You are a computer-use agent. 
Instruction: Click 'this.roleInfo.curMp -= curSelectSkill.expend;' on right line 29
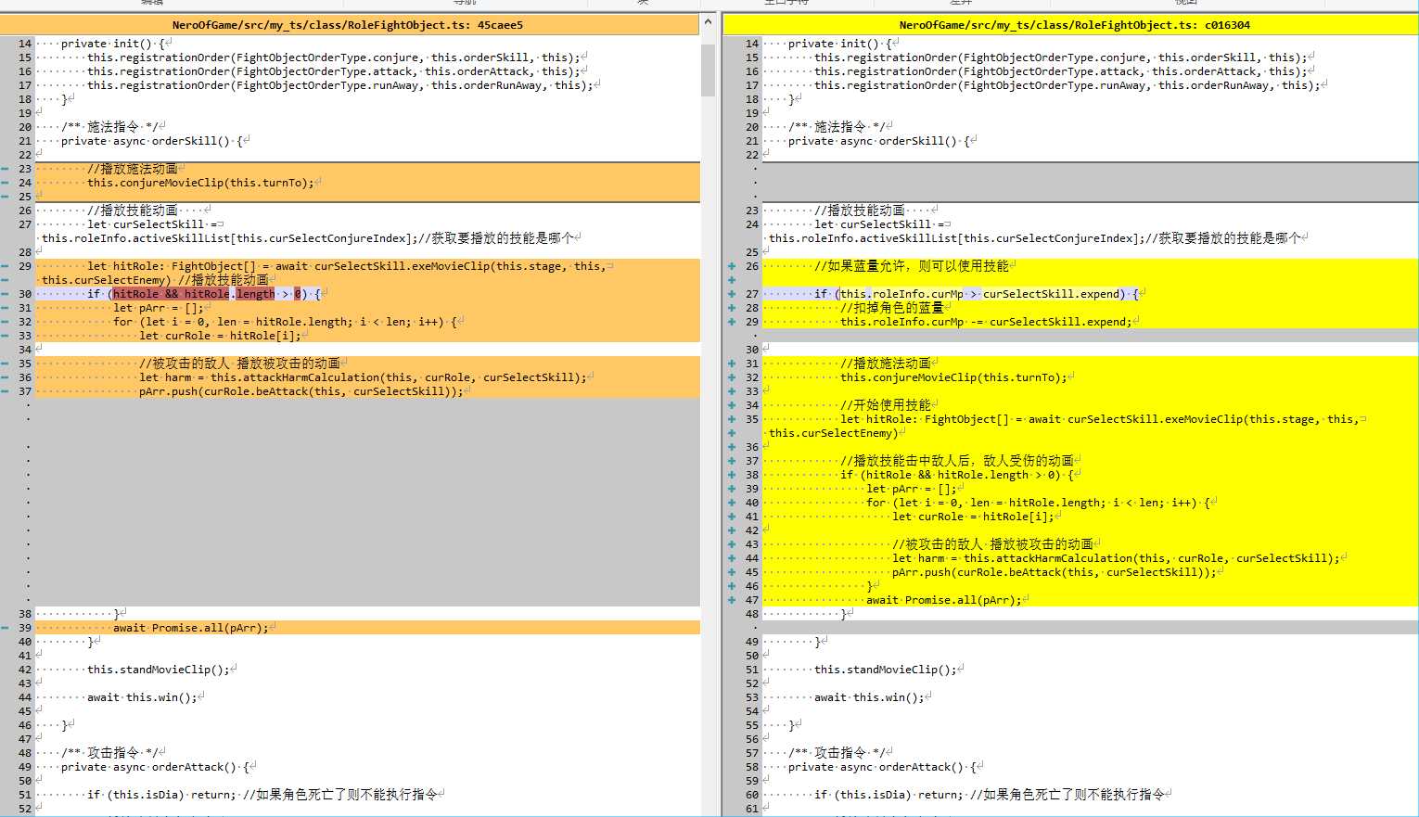[x=986, y=322]
